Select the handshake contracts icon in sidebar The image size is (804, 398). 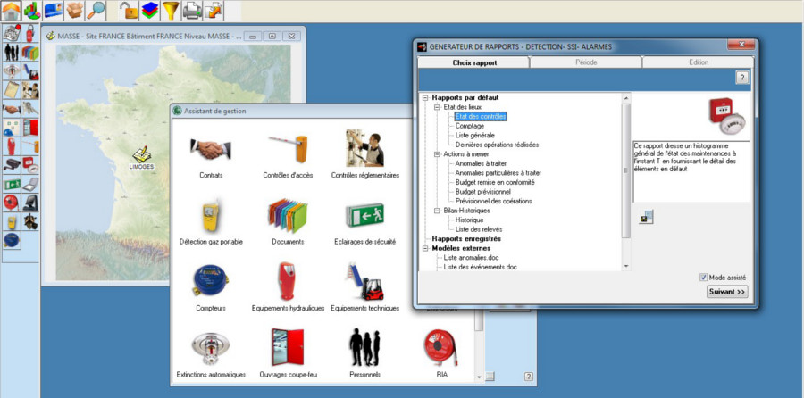click(12, 109)
